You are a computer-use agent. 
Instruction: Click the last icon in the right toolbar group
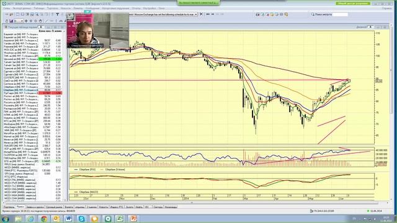pos(287,14)
